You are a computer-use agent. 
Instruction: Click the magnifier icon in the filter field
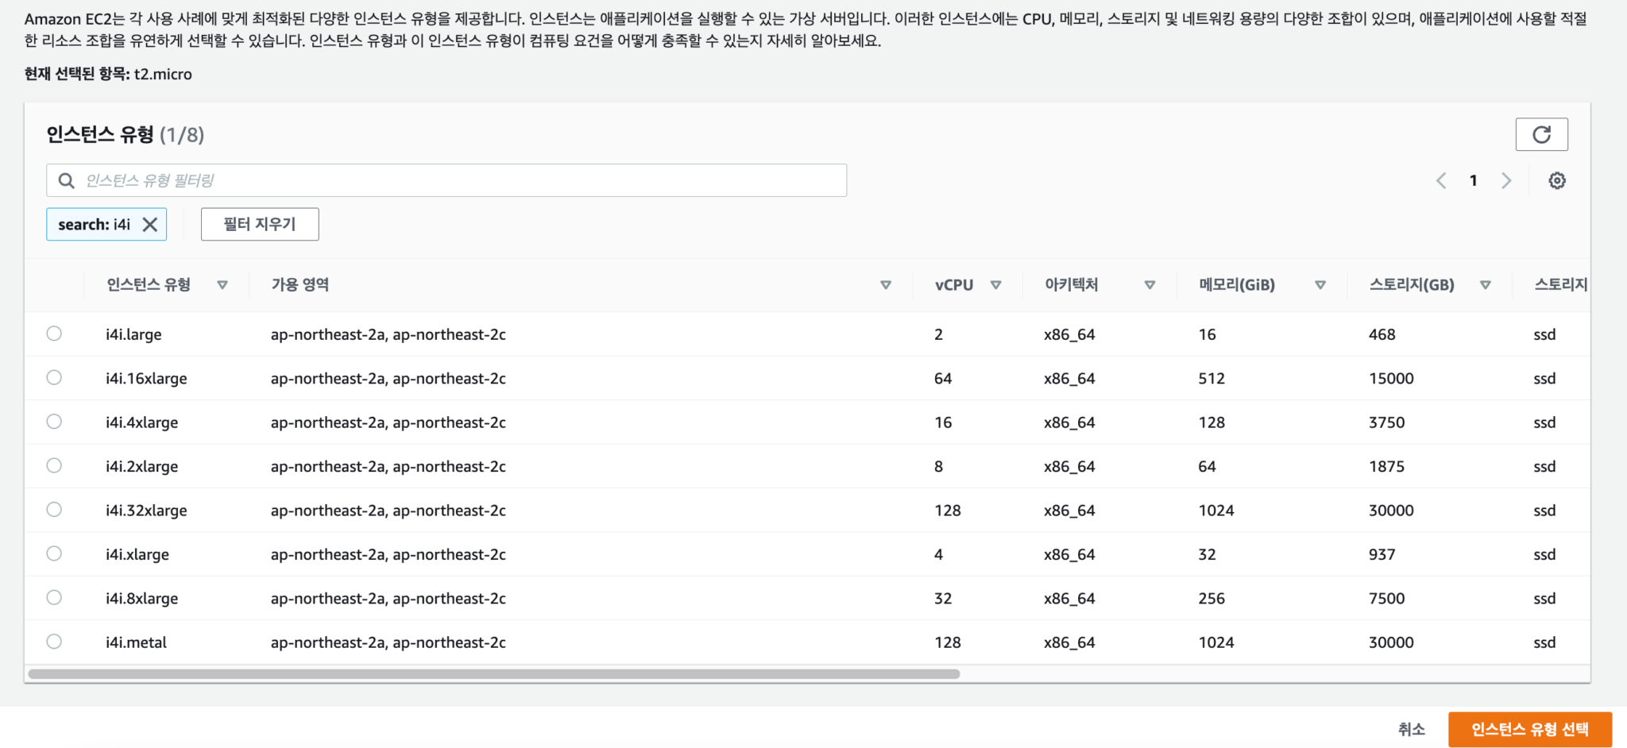pos(67,180)
